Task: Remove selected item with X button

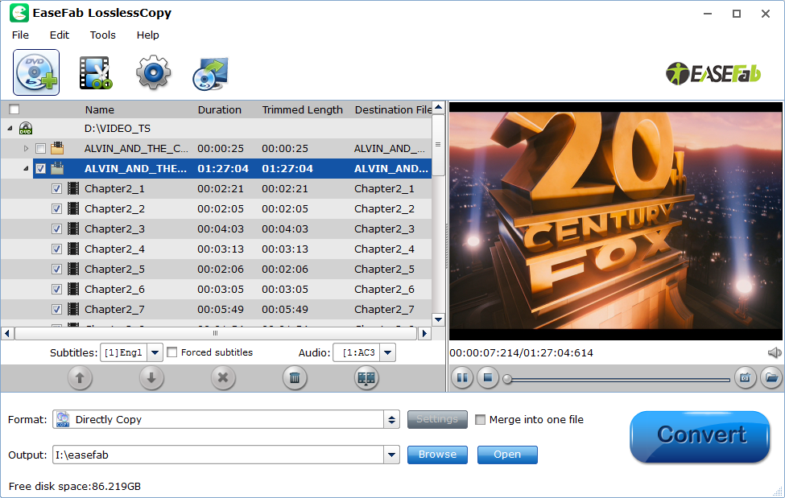Action: coord(223,378)
